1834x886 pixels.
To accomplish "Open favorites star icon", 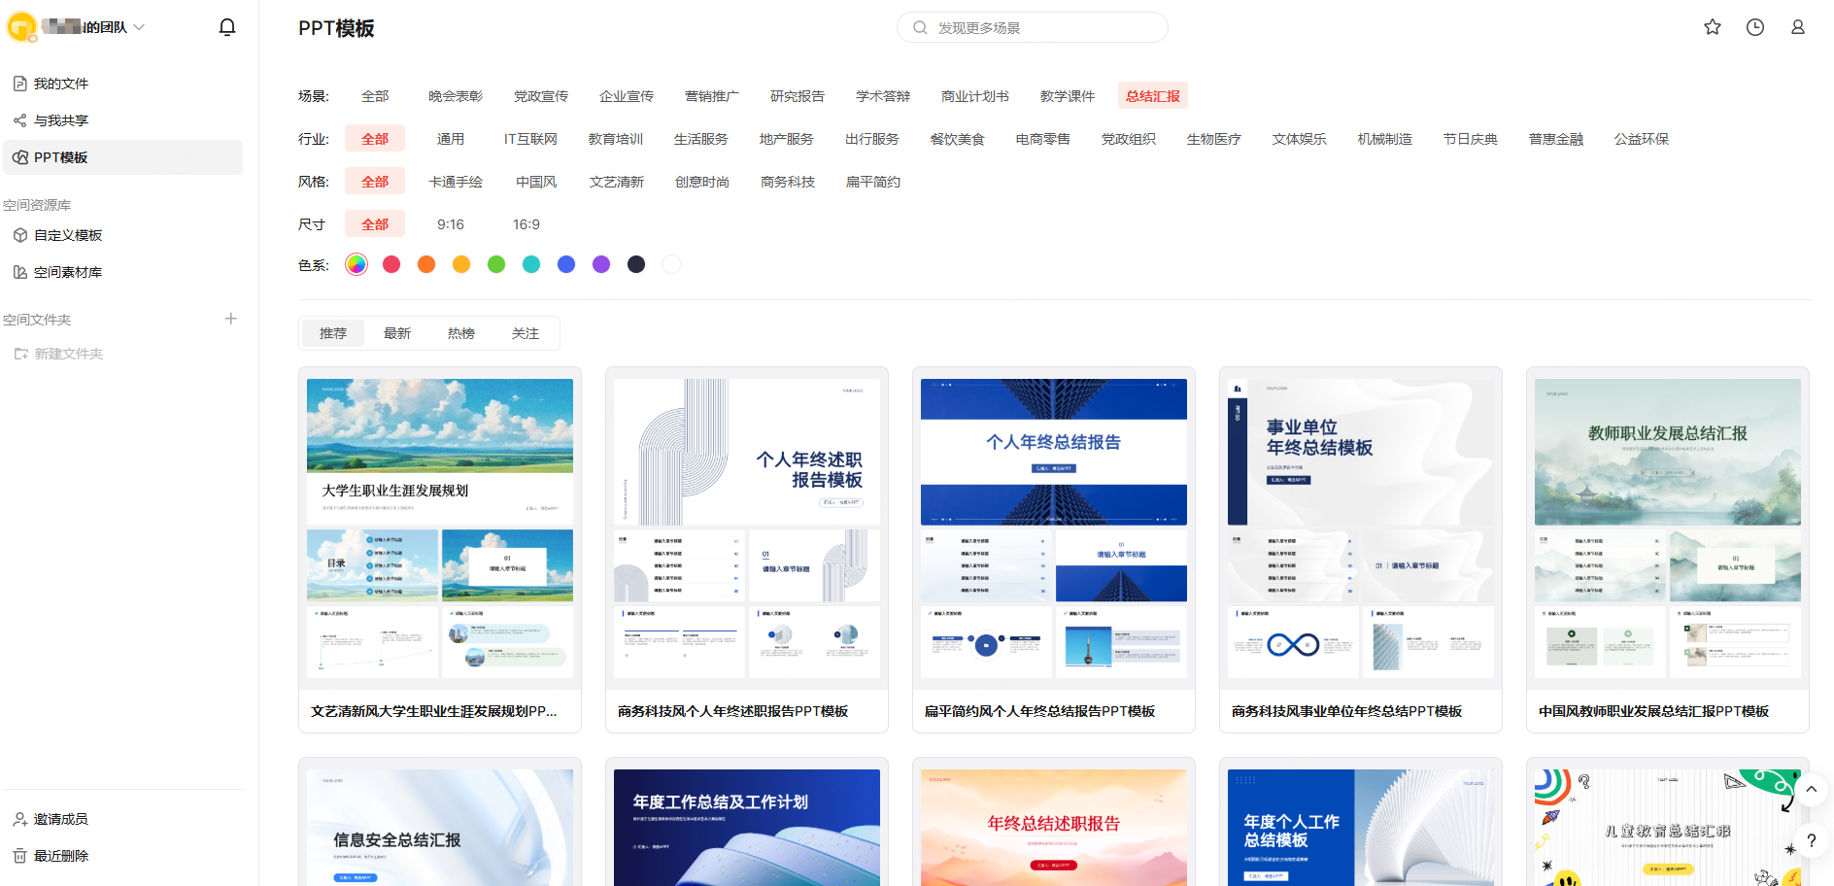I will [1713, 27].
